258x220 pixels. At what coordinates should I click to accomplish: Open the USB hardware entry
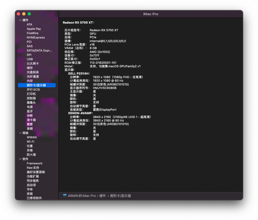30,59
